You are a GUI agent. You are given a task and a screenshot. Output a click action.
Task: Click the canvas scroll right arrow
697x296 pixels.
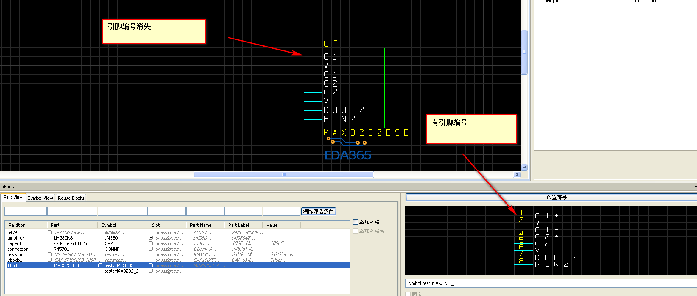coord(517,174)
